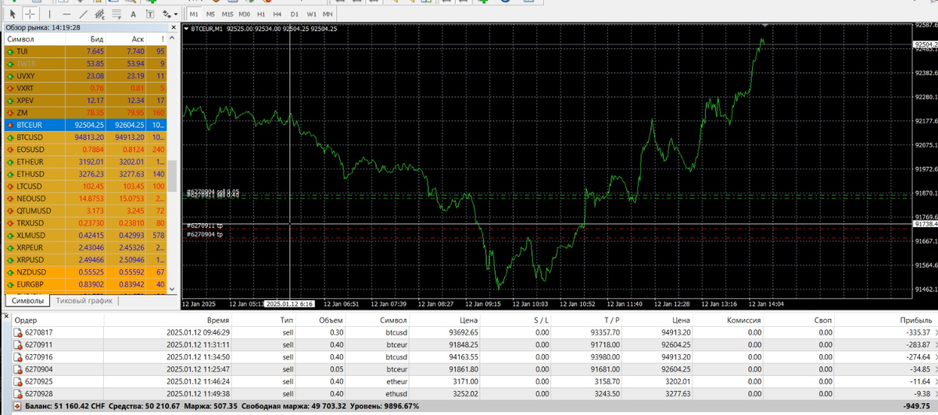Screen dimensions: 938x415
Task: Click the Market Watch scrollbar up arrow
Action: point(173,38)
